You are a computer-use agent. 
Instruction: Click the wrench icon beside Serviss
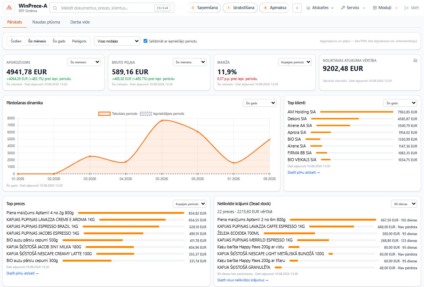coord(343,8)
